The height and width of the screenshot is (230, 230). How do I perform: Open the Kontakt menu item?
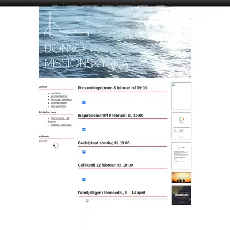pyautogui.click(x=160, y=6)
